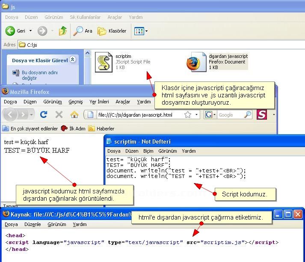The height and width of the screenshot is (262, 305).
Task: Click Firefox back arrow button
Action: point(10,114)
